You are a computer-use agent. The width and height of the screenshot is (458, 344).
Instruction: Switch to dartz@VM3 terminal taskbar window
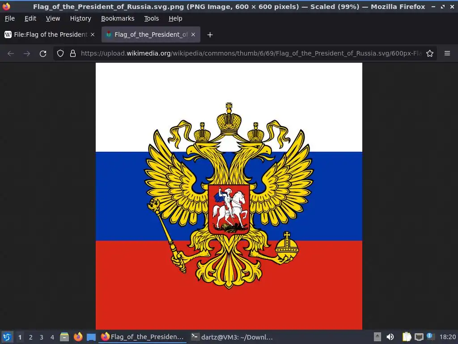(x=232, y=337)
